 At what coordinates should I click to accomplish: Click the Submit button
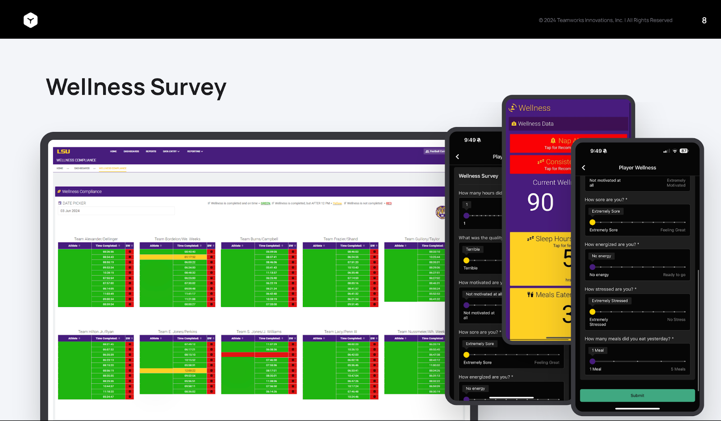pos(637,395)
